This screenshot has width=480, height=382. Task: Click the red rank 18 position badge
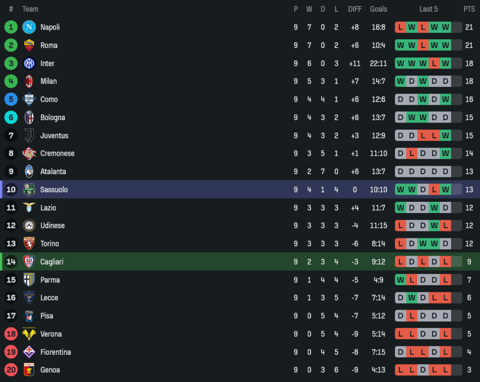11,334
